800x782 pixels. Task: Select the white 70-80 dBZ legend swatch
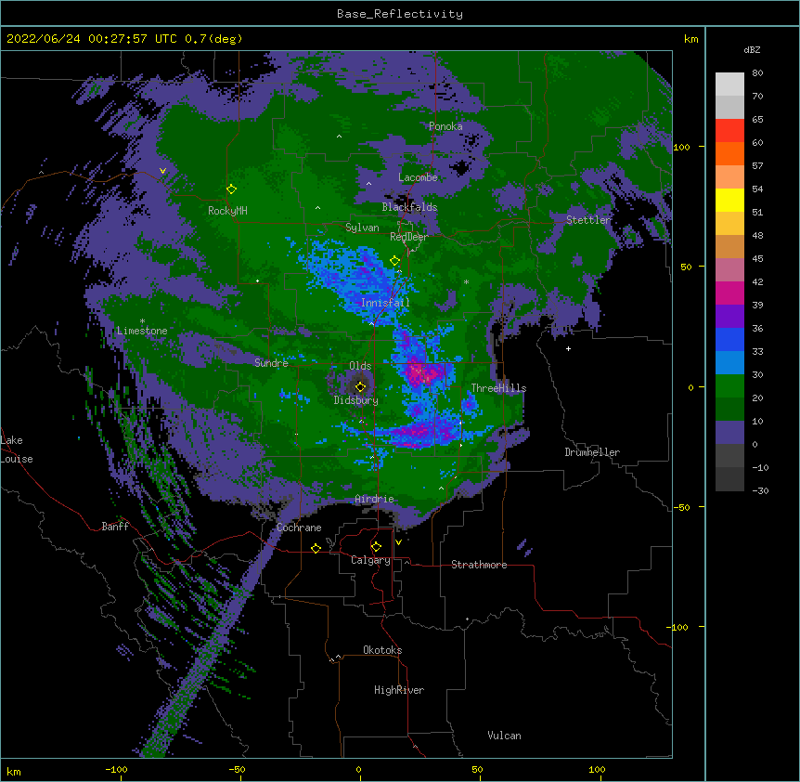(x=729, y=85)
